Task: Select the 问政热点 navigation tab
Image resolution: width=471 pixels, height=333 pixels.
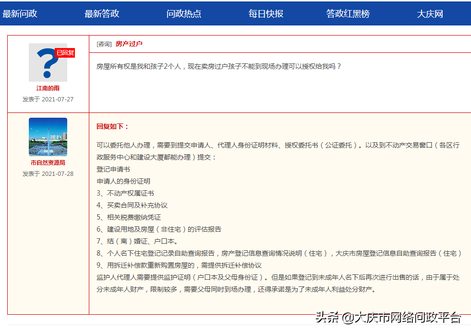Action: [x=184, y=13]
